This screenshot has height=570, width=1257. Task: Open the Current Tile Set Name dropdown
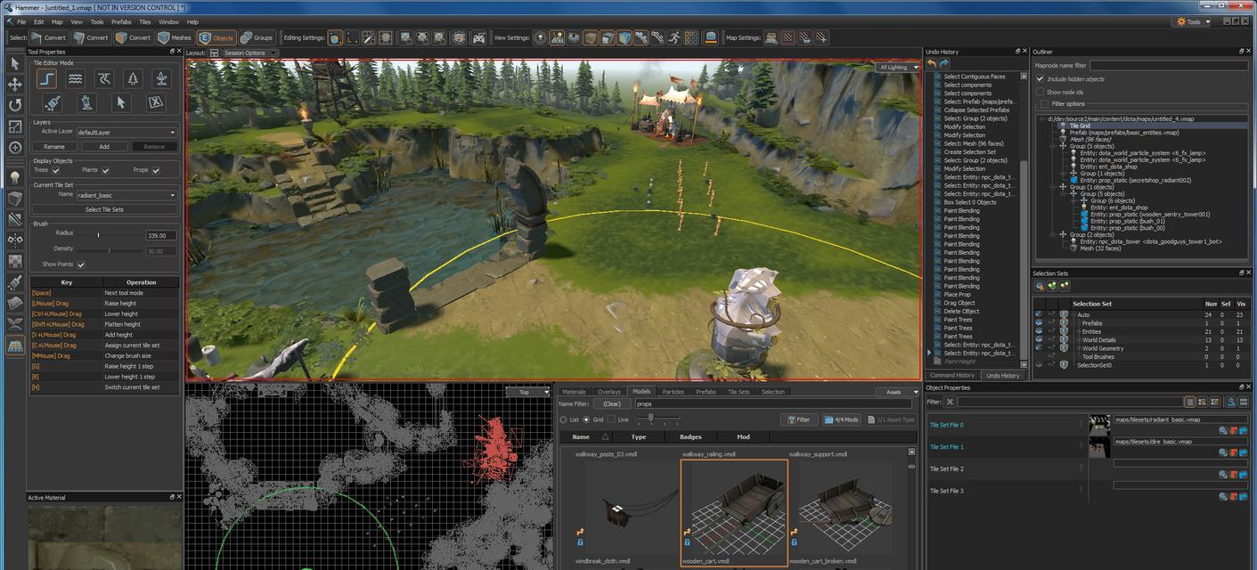click(127, 195)
